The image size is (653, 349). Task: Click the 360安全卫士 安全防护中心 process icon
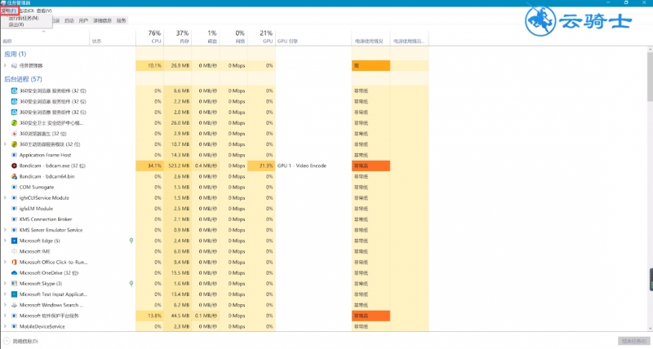click(x=14, y=122)
